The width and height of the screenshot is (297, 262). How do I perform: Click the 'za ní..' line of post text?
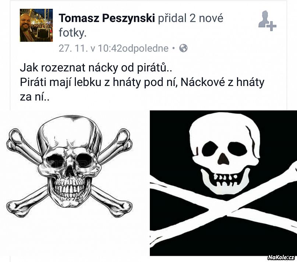pyautogui.click(x=35, y=97)
